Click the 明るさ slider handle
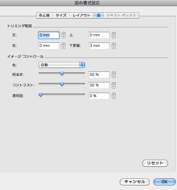 (62, 74)
